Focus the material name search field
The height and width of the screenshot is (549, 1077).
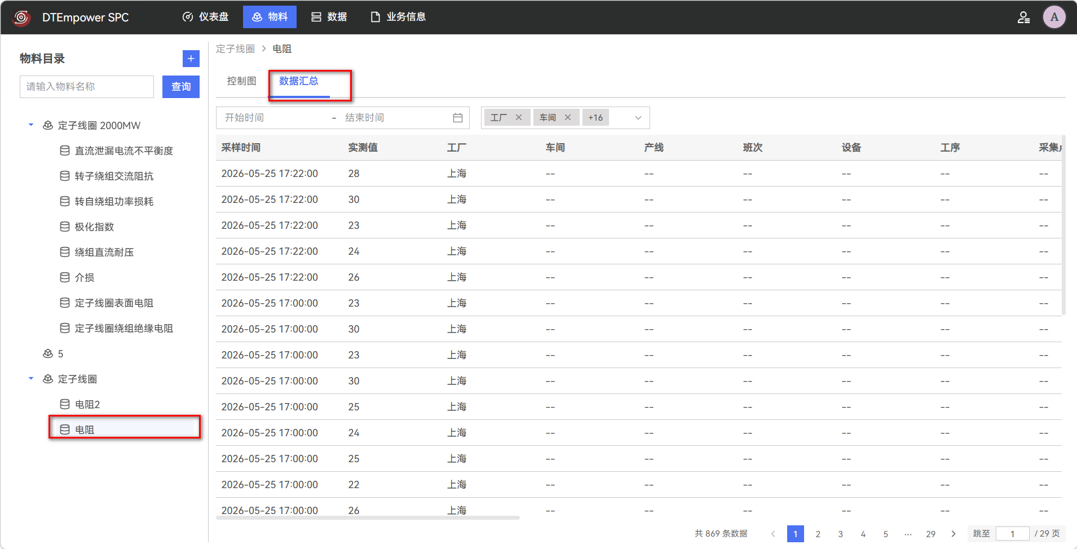point(87,87)
